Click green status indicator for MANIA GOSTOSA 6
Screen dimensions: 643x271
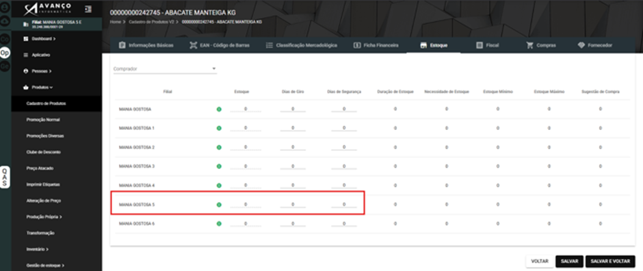pos(219,224)
